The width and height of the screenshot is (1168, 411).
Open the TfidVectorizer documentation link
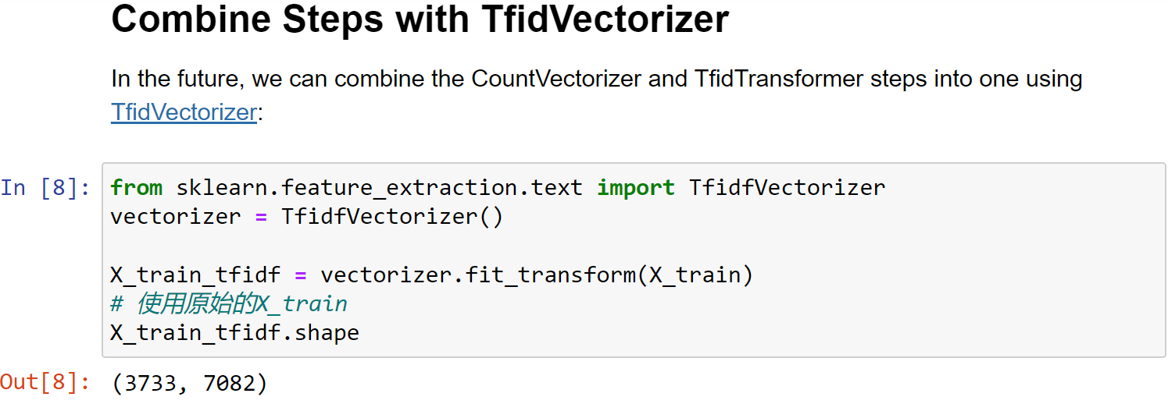click(x=184, y=112)
